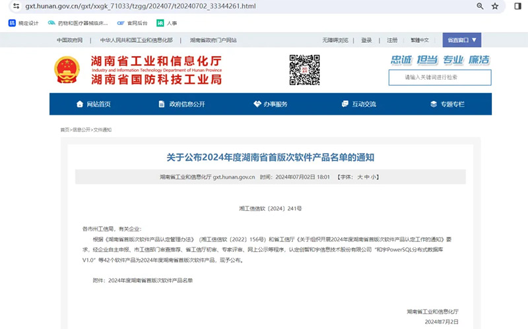Switch to 繁體中文 version
Image resolution: width=528 pixels, height=329 pixels.
(420, 40)
